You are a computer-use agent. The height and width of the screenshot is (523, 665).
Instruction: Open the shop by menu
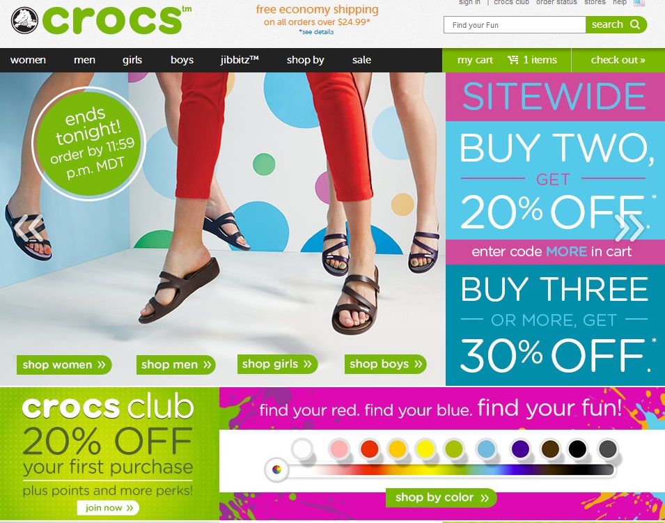click(x=306, y=60)
